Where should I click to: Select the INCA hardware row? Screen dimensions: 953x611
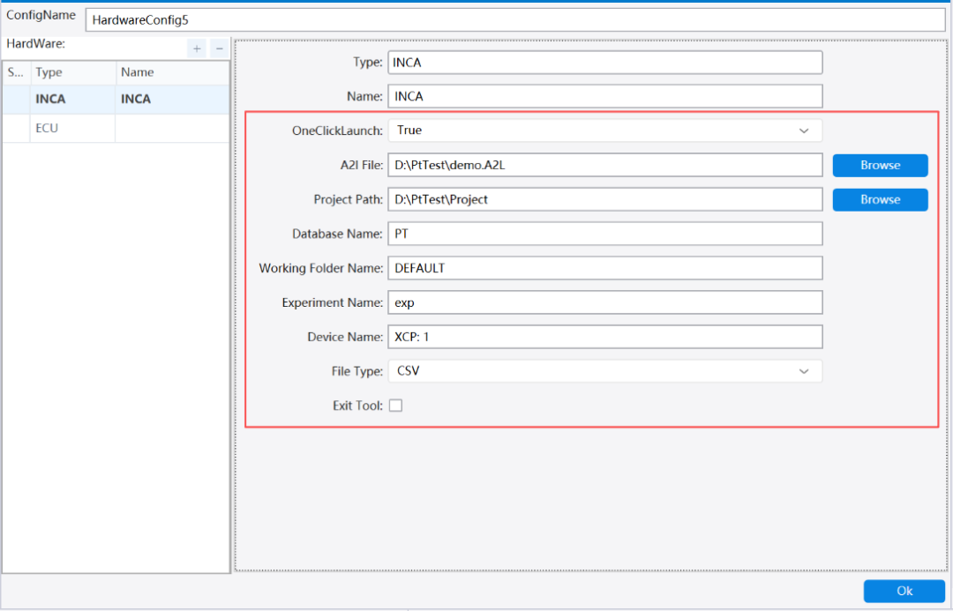pyautogui.click(x=116, y=99)
